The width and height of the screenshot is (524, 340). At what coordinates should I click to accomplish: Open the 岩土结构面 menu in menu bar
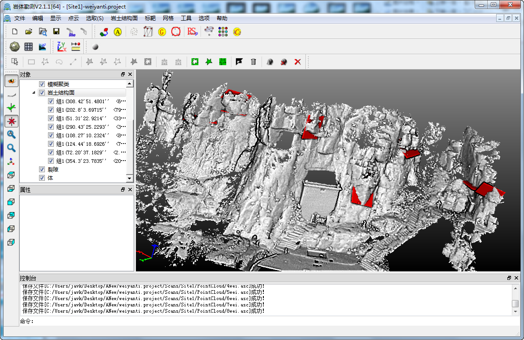[x=124, y=18]
